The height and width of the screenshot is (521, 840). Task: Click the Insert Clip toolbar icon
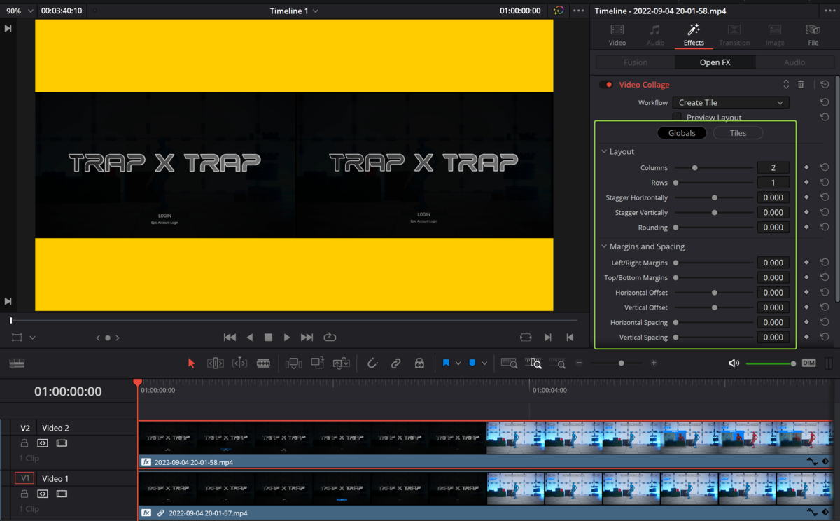pos(294,363)
